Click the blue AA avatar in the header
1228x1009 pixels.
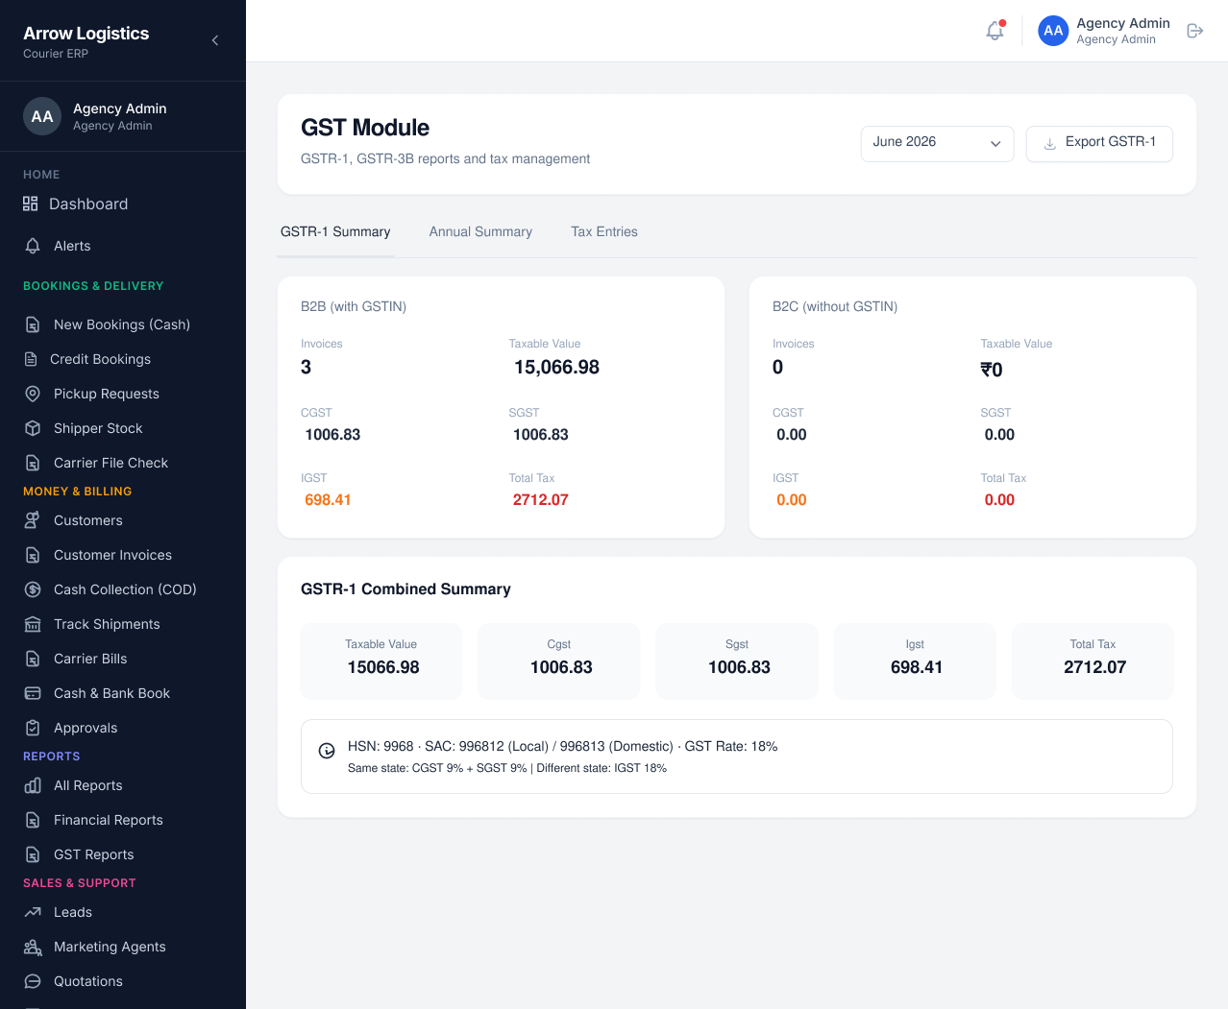[1053, 31]
